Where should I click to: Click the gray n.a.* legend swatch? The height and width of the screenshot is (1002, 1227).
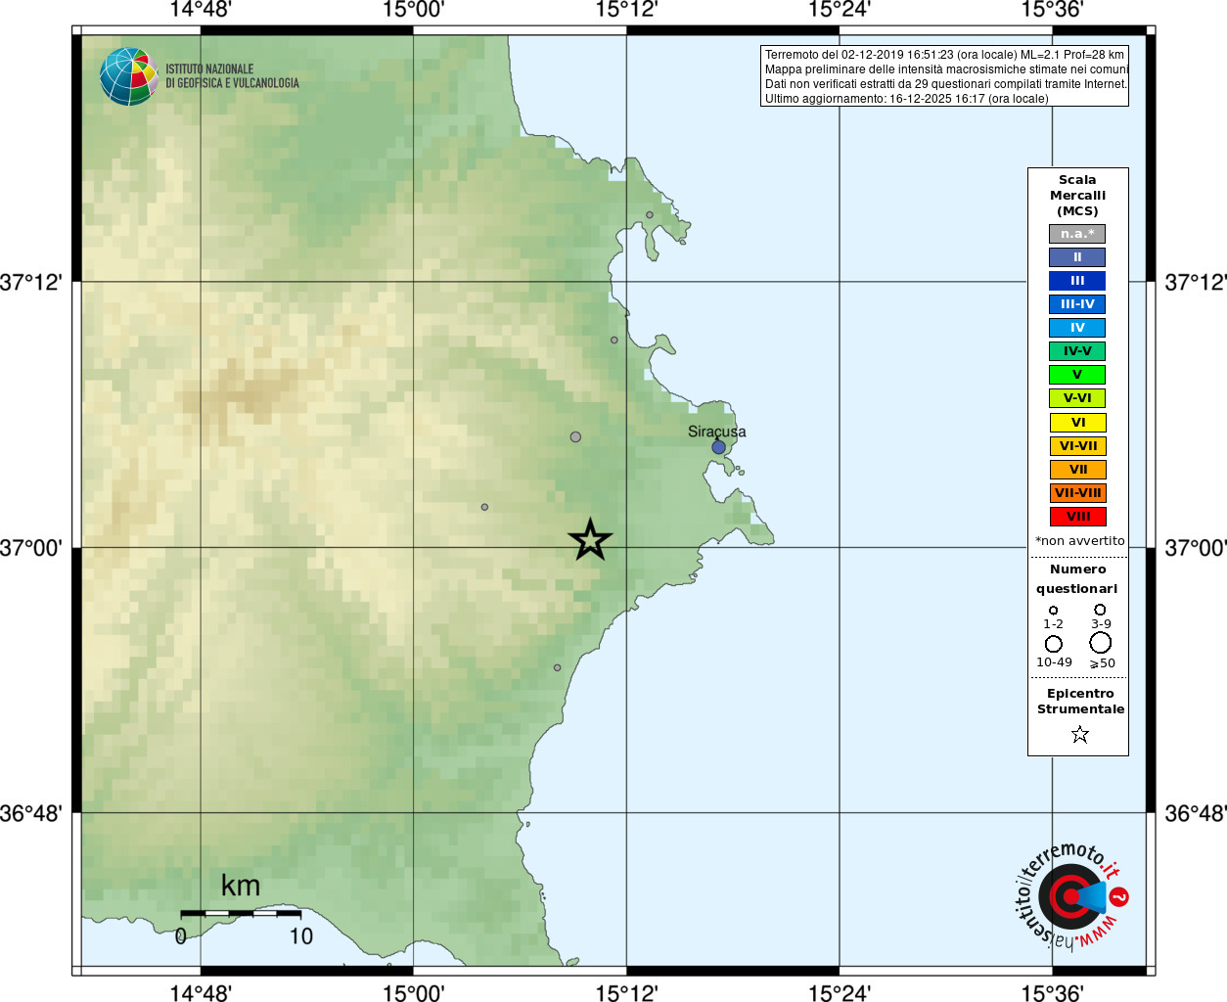[1077, 234]
